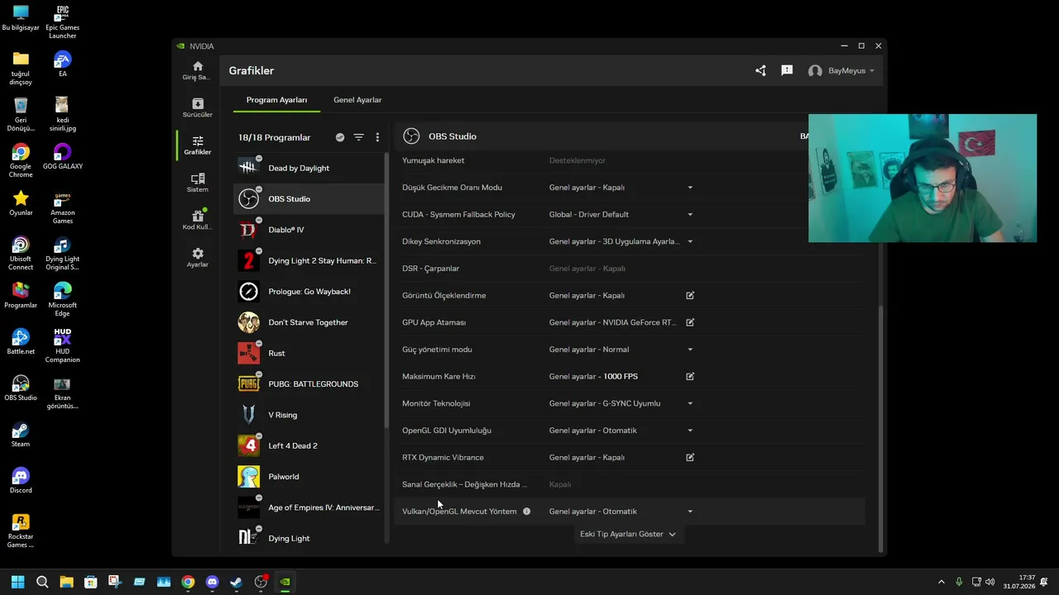
Task: Select the EA desktop icon
Action: point(62,64)
